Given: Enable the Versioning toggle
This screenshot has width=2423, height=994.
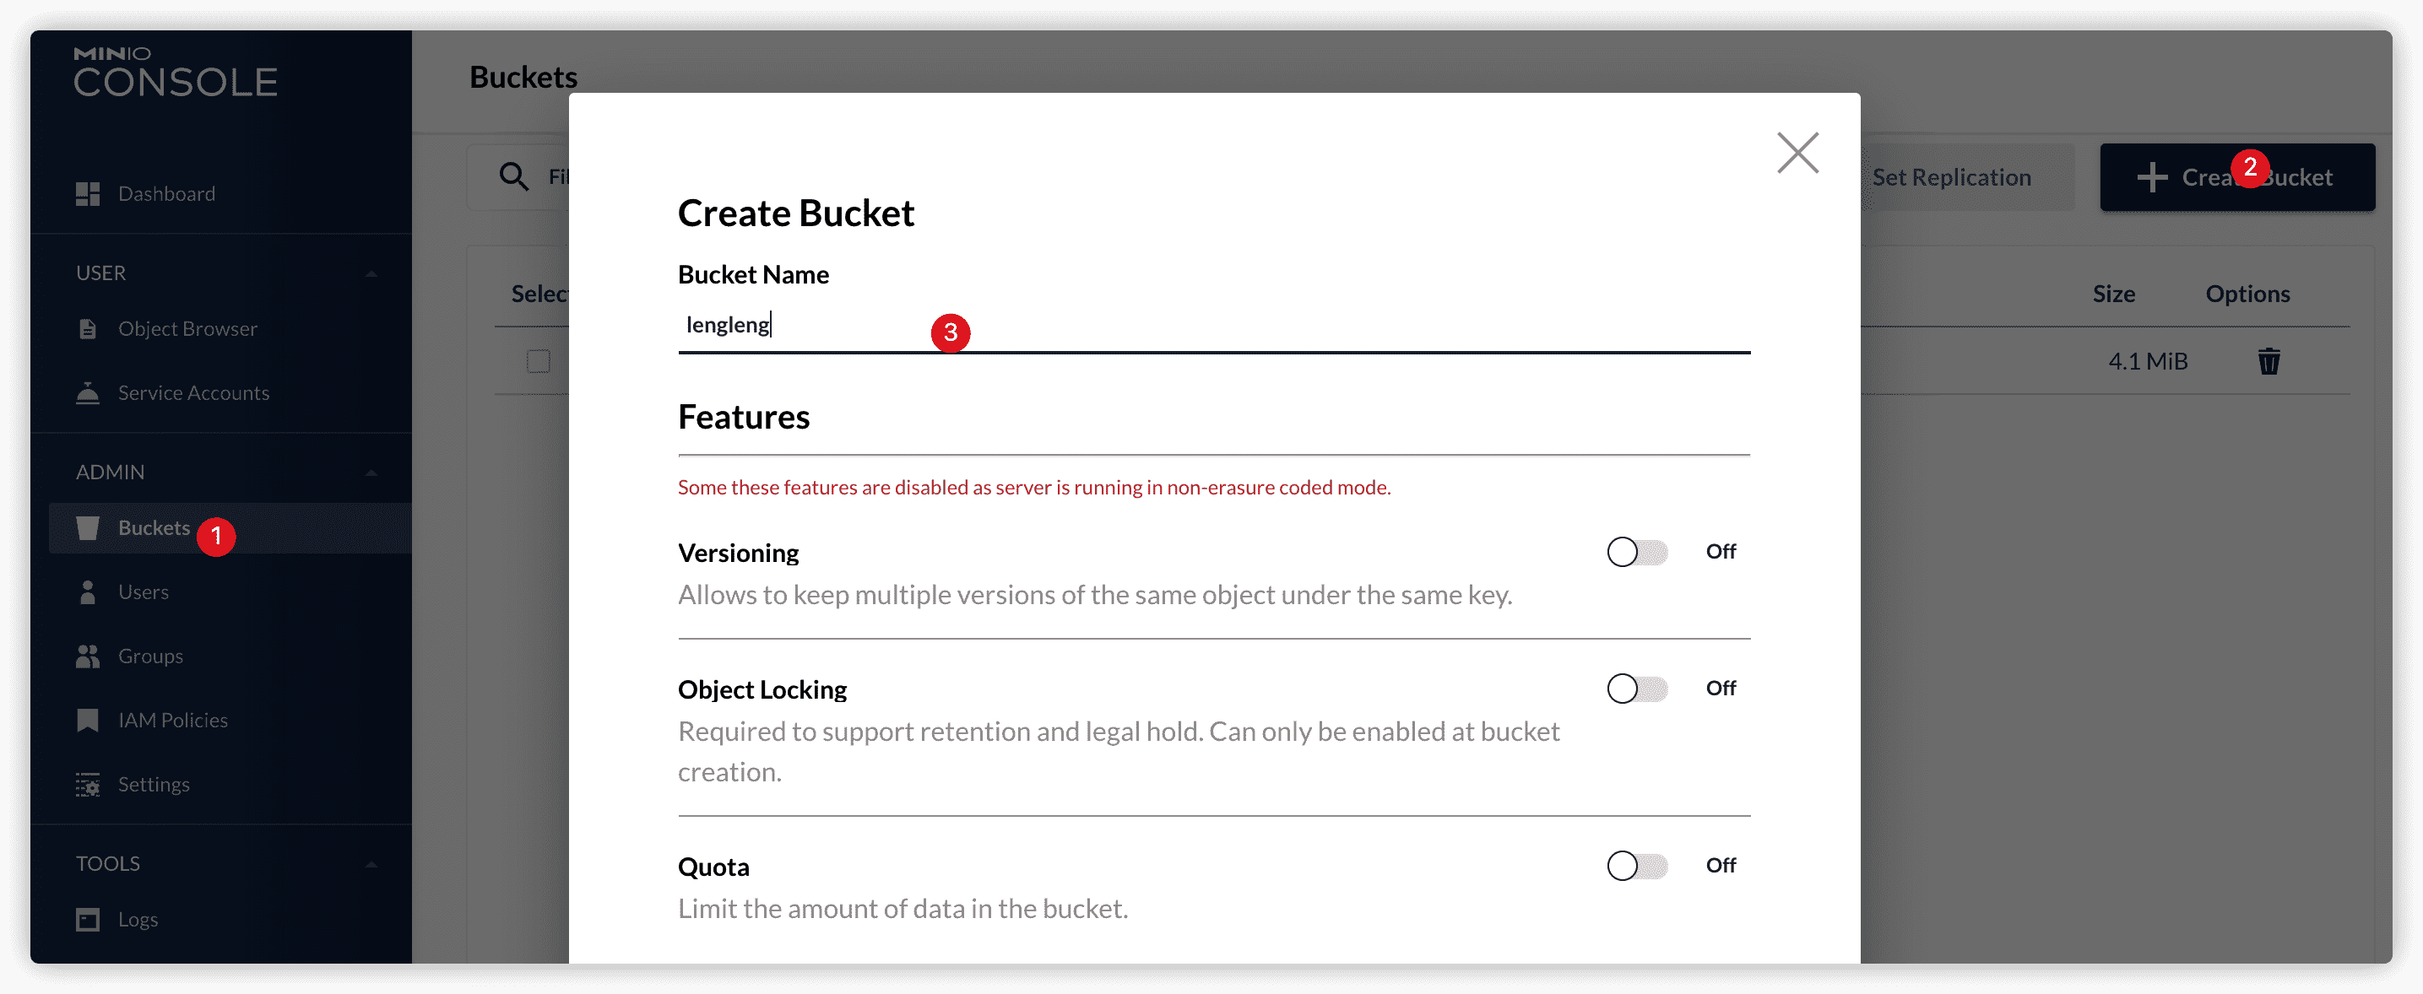Looking at the screenshot, I should (x=1637, y=552).
